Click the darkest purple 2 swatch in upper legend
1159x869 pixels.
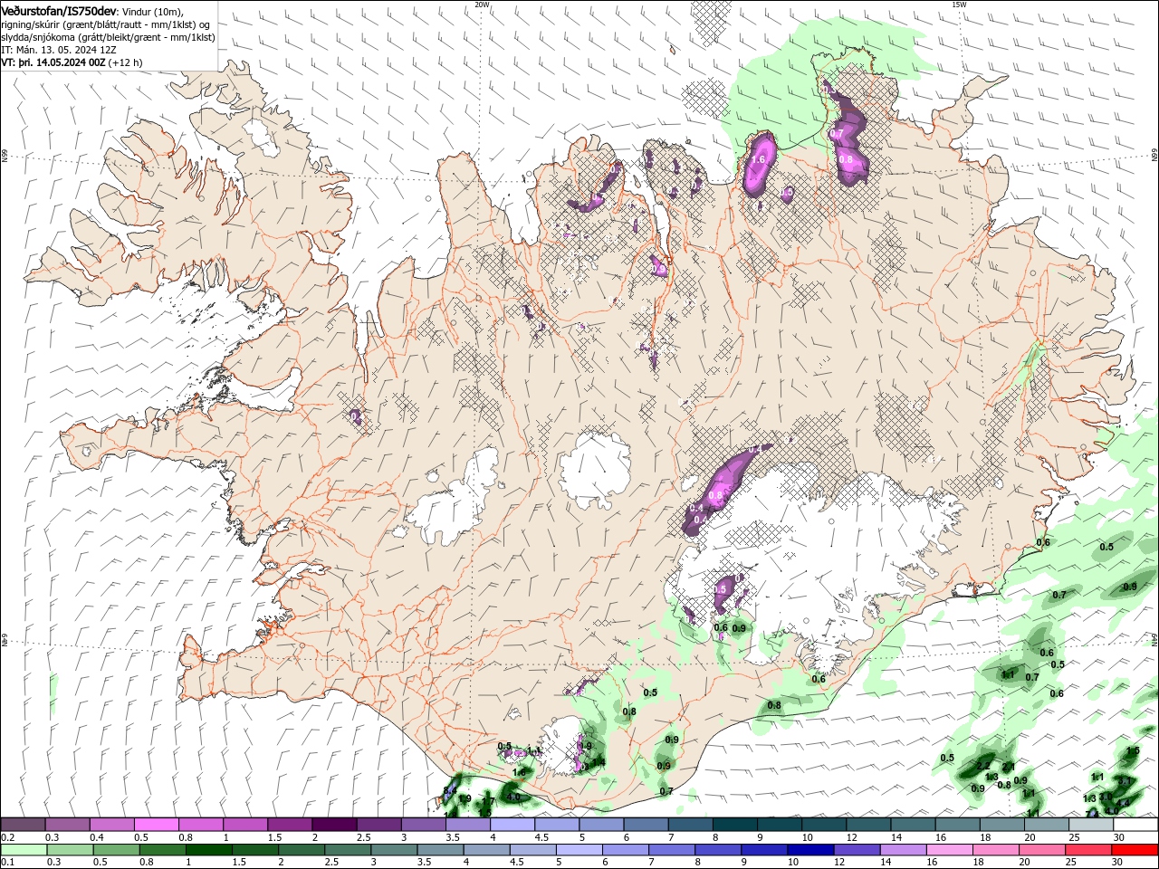click(x=334, y=825)
